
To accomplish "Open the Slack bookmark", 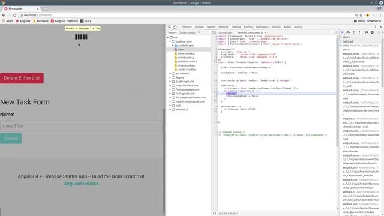I will click(x=86, y=21).
